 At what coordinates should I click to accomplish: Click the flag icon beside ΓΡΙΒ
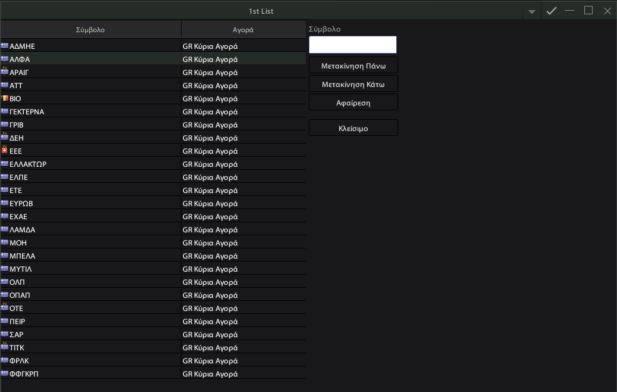click(x=5, y=124)
